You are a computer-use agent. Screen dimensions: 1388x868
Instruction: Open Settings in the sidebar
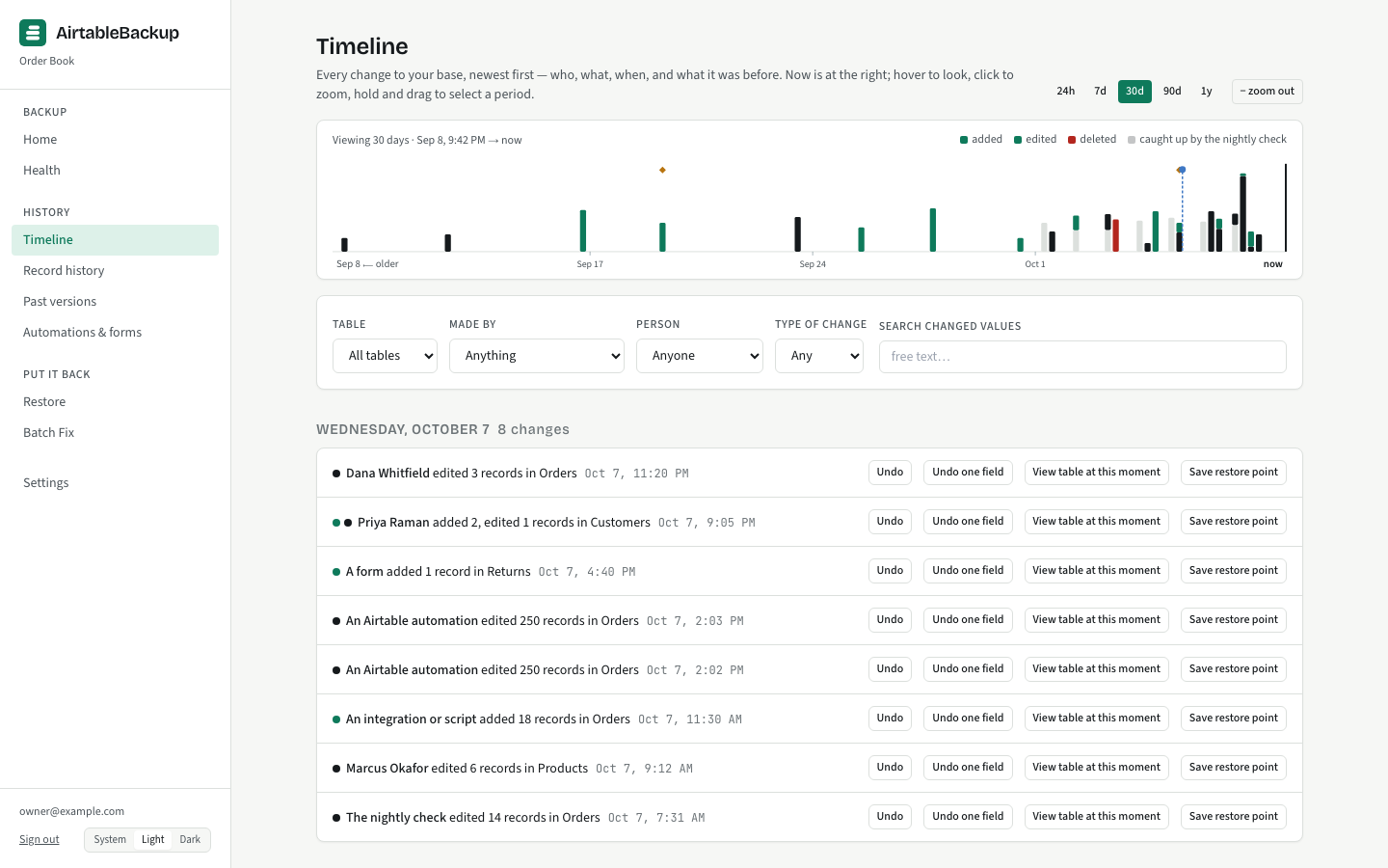pos(115,483)
